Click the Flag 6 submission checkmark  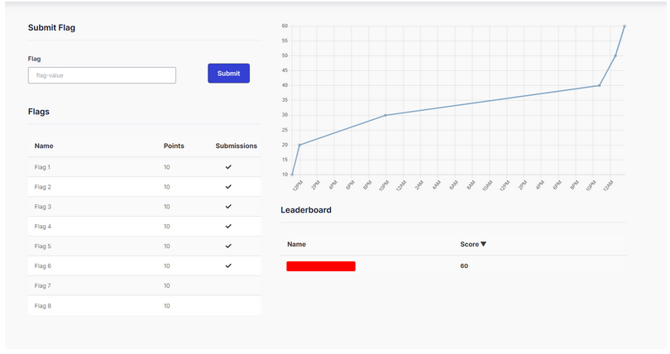228,266
